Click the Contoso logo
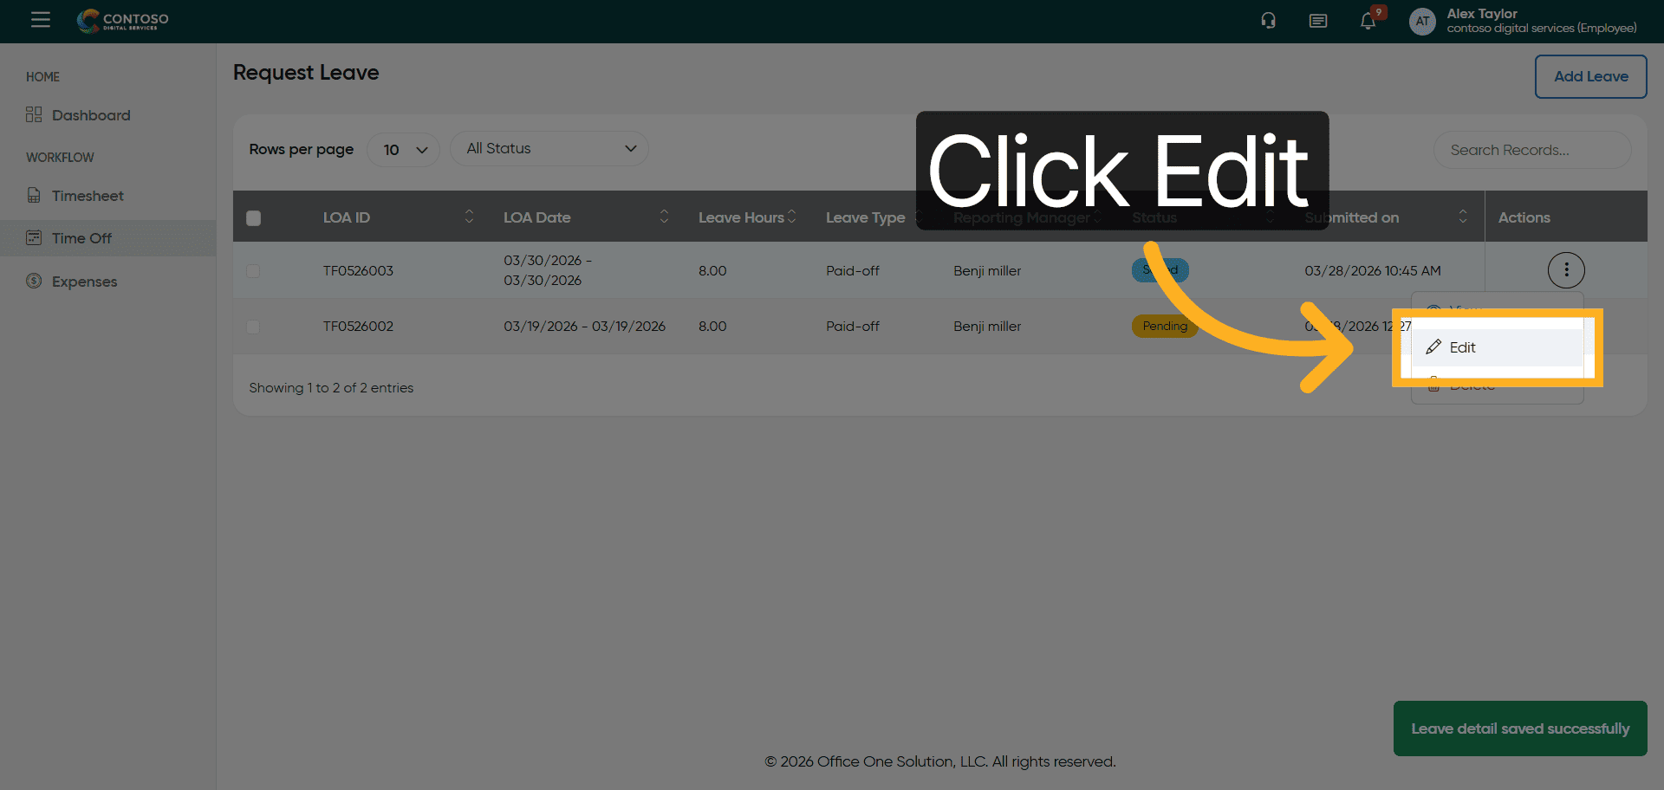This screenshot has width=1664, height=790. (x=123, y=20)
